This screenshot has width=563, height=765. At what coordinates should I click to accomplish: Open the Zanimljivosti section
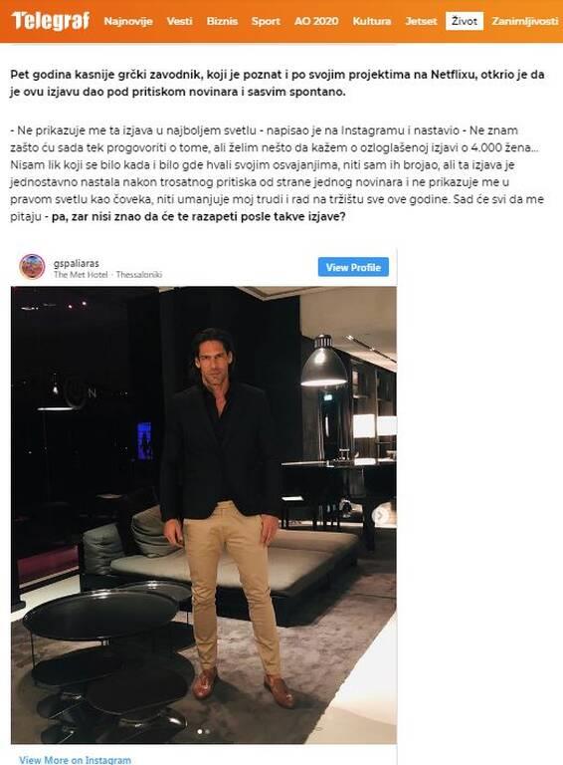(525, 22)
